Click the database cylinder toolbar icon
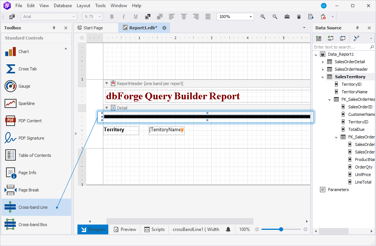Viewport: 376px width, 246px height. click(299, 17)
